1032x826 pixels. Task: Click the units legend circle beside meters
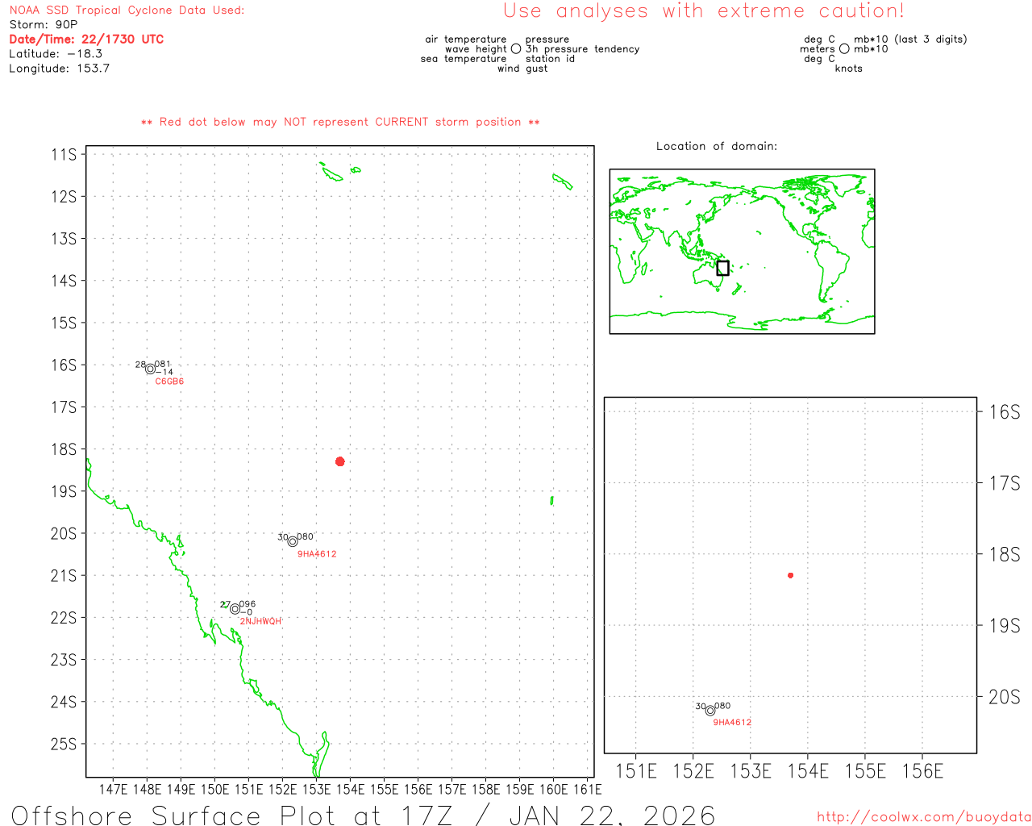pyautogui.click(x=844, y=49)
